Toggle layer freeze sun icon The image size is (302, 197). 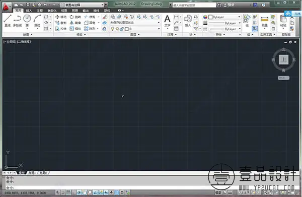tap(117, 29)
